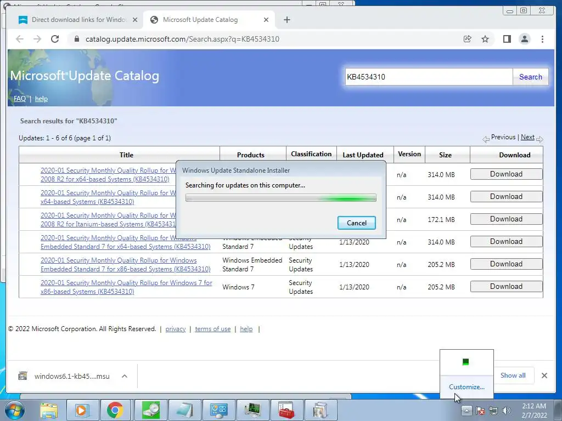Close the downloads bar

(544, 376)
